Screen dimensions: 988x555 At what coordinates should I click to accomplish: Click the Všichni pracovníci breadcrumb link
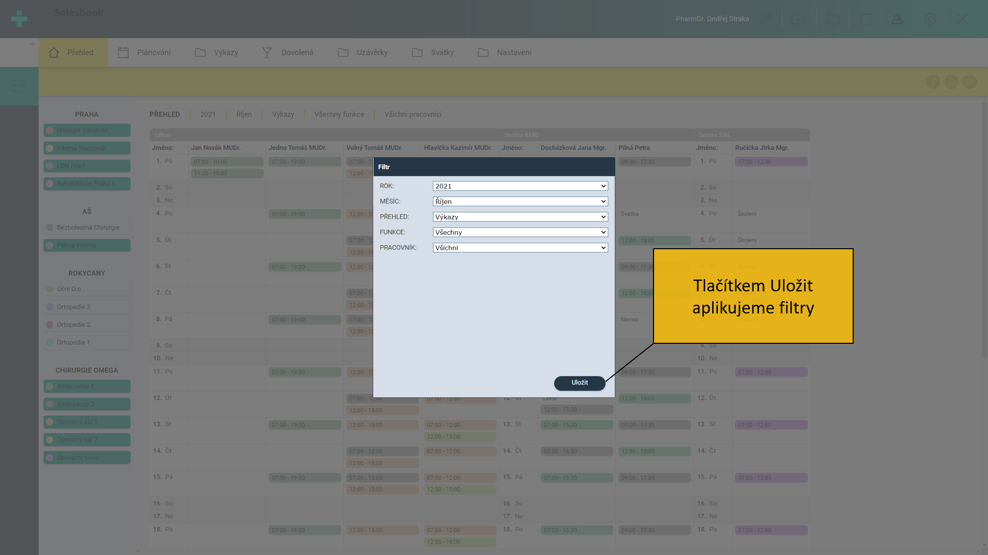(413, 115)
